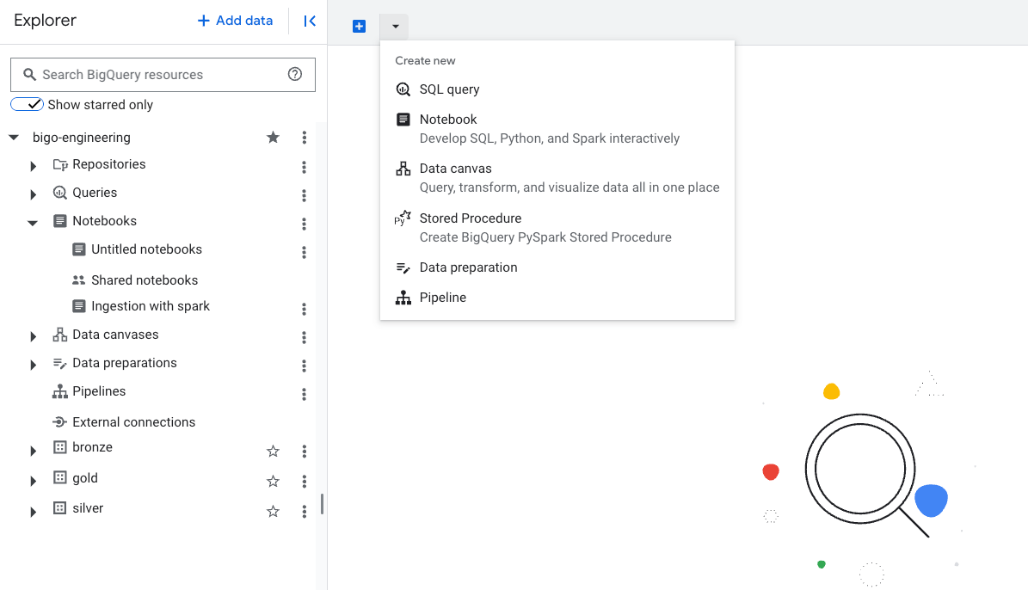The width and height of the screenshot is (1028, 590).
Task: Open bronze dataset actions menu
Action: click(x=305, y=451)
